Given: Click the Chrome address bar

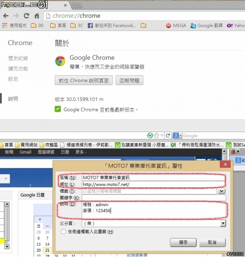Looking at the screenshot, I should [144, 16].
